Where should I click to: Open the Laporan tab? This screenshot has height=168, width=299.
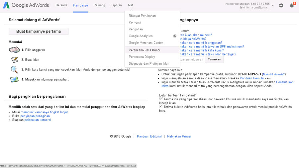tap(116, 5)
